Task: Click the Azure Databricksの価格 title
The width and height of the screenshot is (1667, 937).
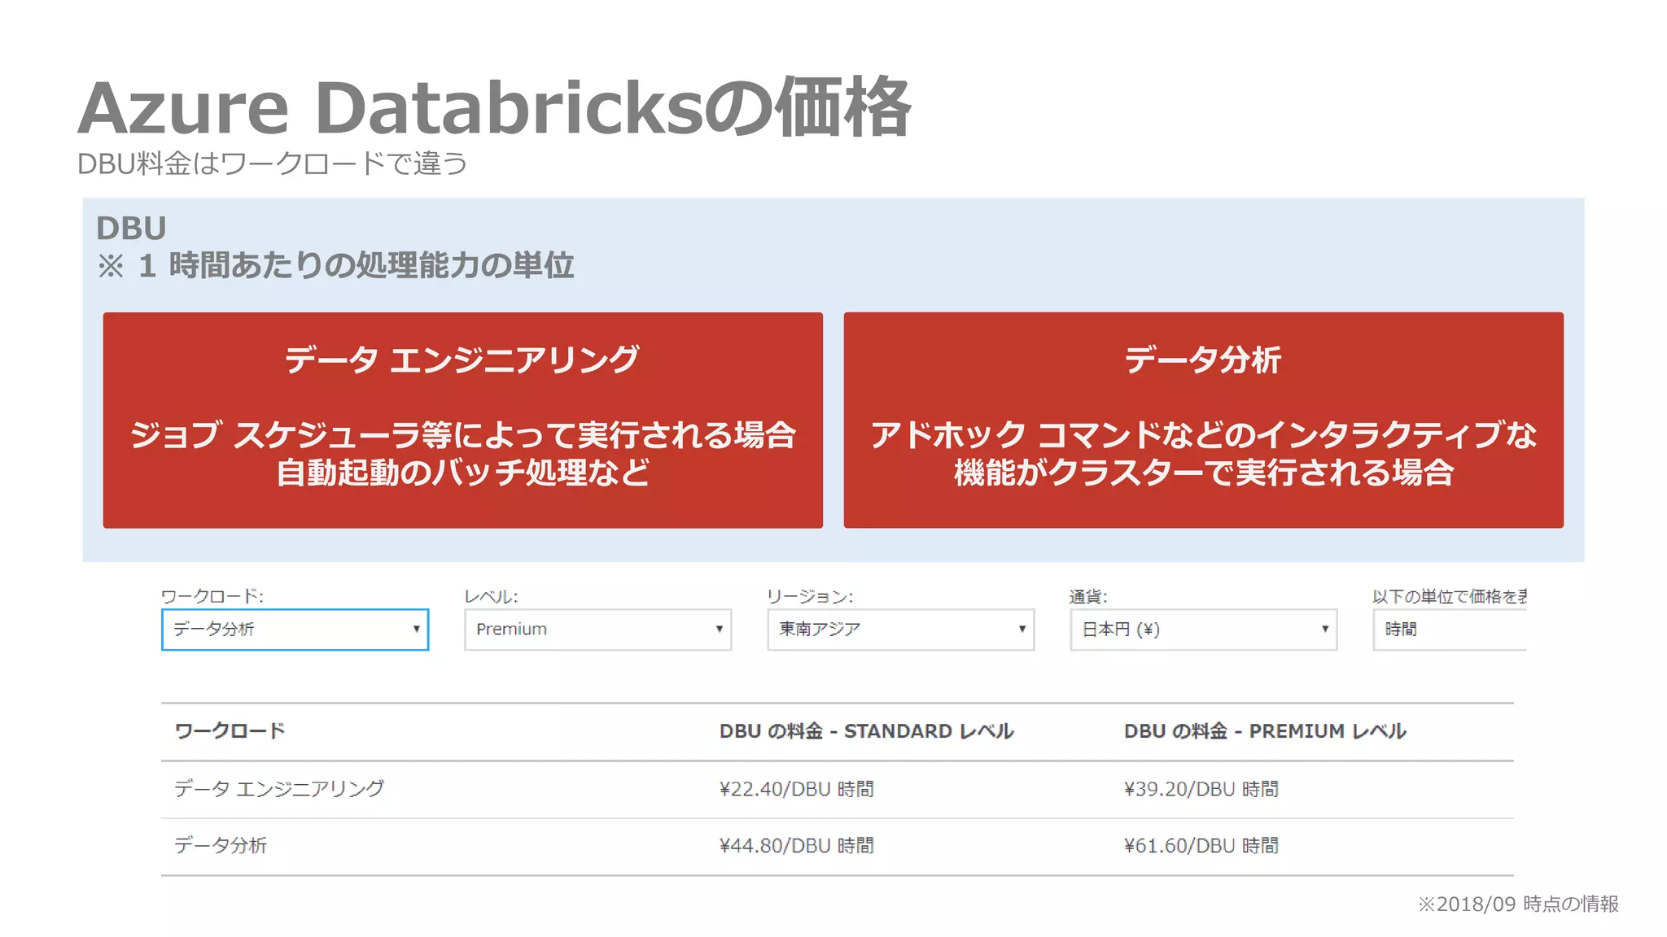Action: tap(494, 107)
